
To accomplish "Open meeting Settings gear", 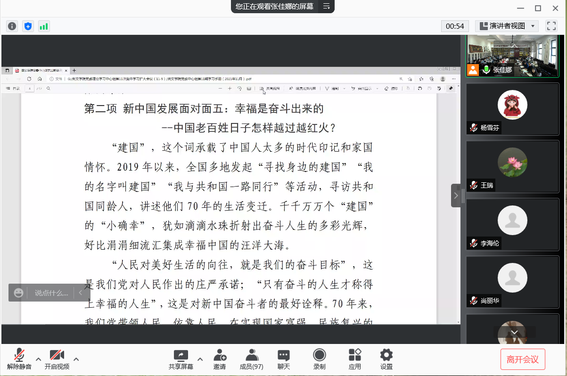I will [386, 359].
